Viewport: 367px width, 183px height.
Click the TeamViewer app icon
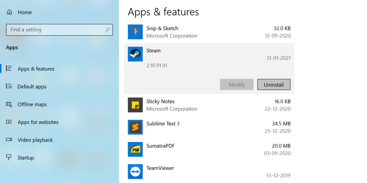(x=135, y=171)
